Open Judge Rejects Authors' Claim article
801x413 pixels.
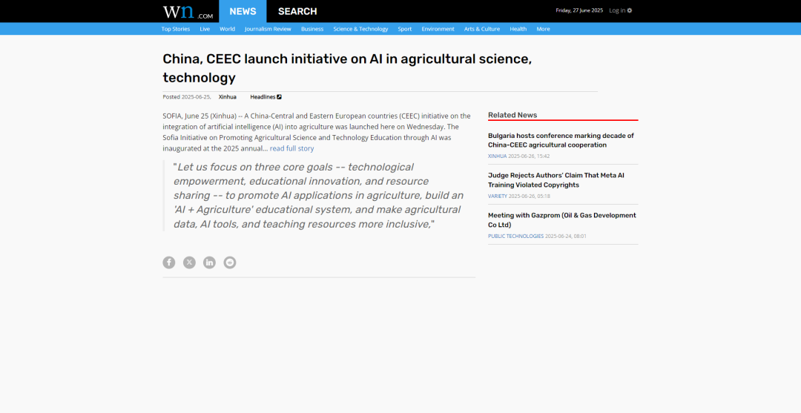click(x=556, y=180)
